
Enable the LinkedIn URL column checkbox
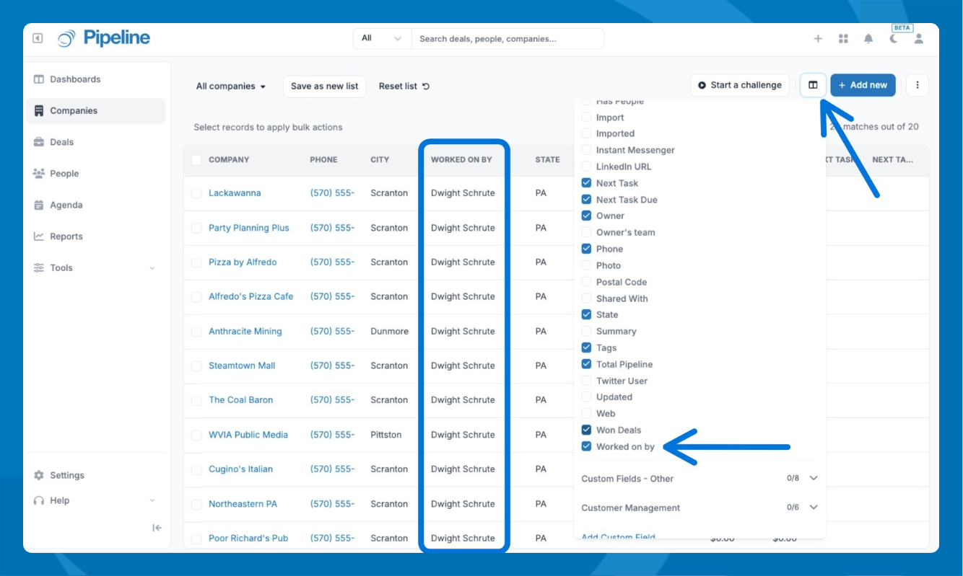click(586, 167)
